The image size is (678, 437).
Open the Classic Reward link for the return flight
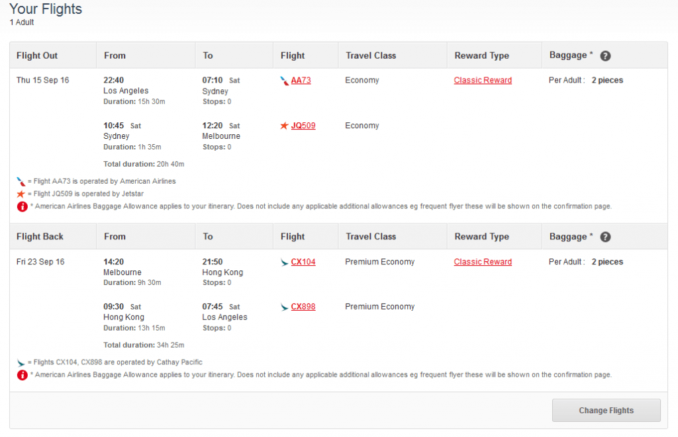(x=483, y=262)
